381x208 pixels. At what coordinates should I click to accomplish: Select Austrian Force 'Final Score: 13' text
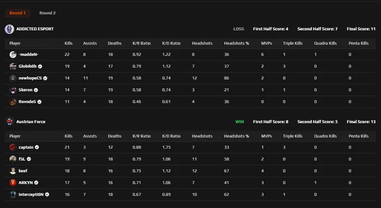[x=361, y=122]
